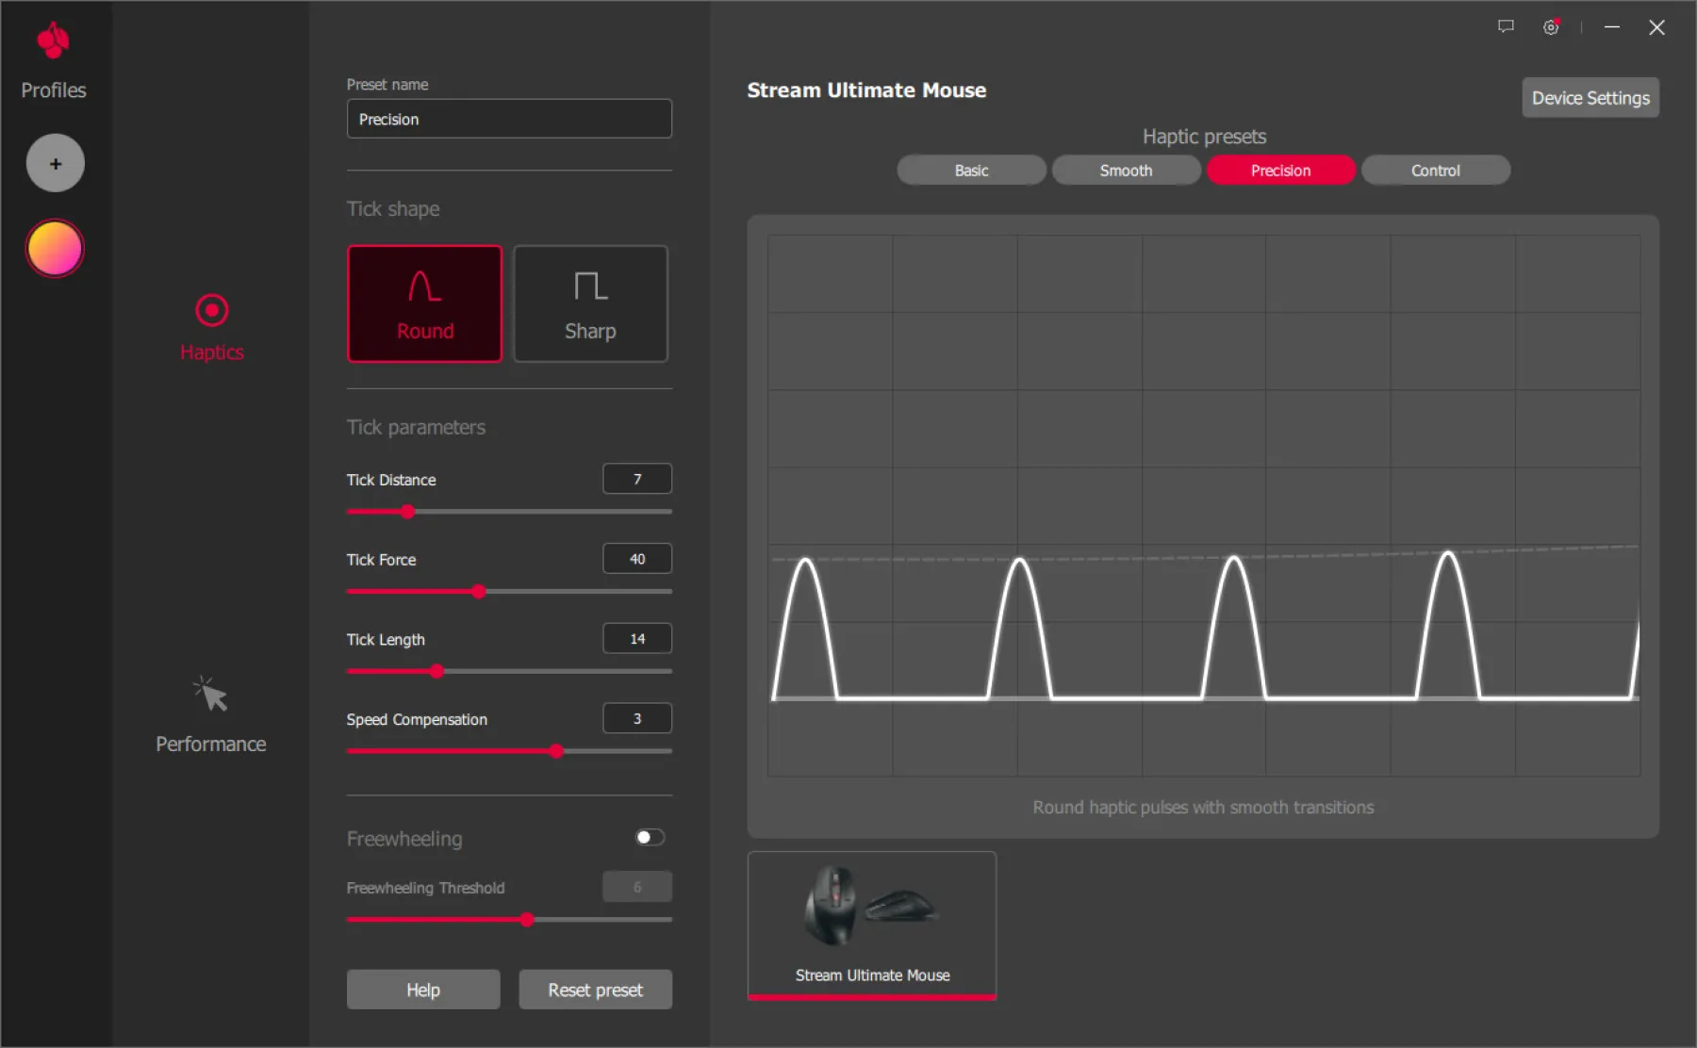The height and width of the screenshot is (1048, 1697).
Task: Click the Preset name text field
Action: click(509, 120)
